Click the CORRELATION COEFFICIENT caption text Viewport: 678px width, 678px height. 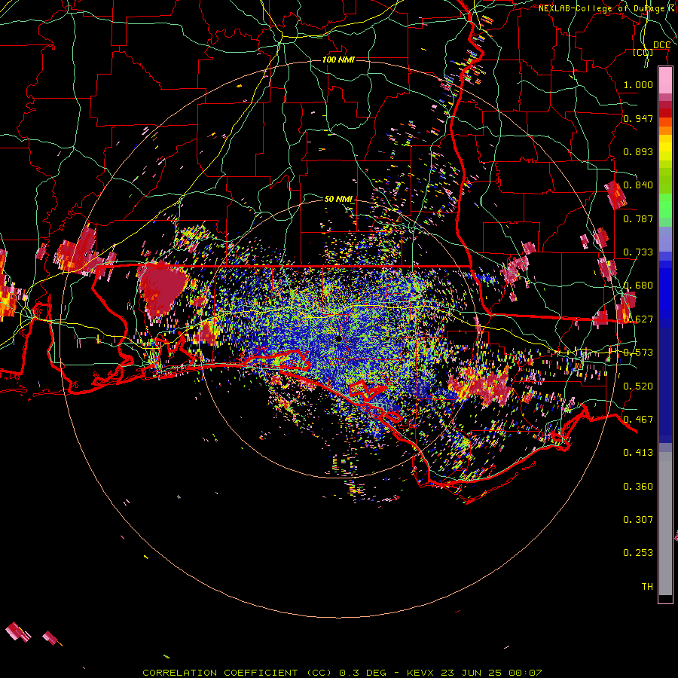pos(220,673)
